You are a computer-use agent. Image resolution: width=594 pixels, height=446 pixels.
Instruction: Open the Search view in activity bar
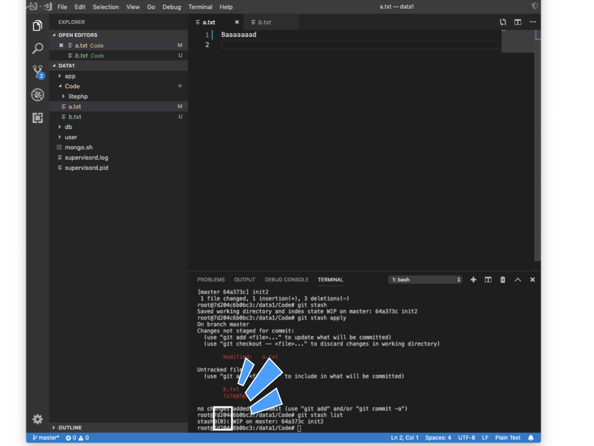click(x=38, y=49)
